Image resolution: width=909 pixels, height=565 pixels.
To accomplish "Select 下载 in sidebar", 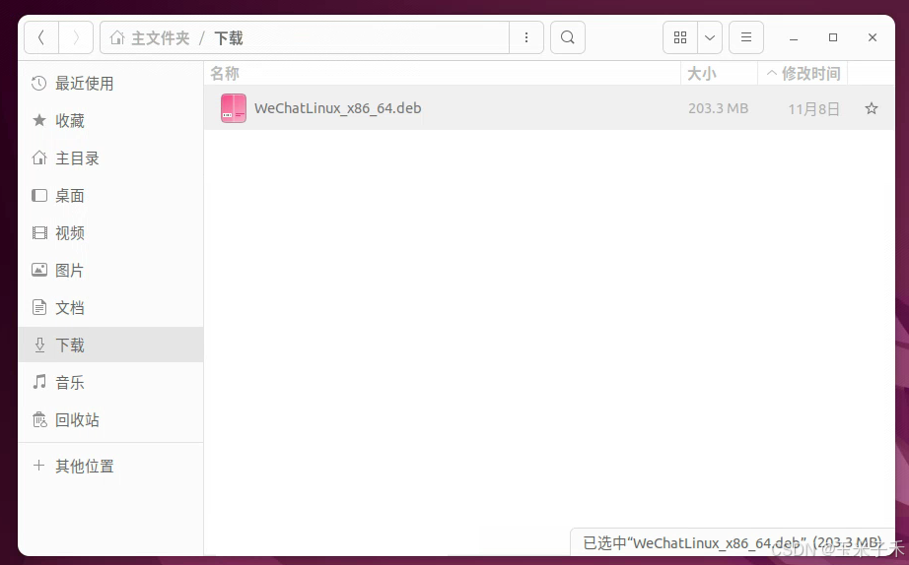I will (x=110, y=345).
